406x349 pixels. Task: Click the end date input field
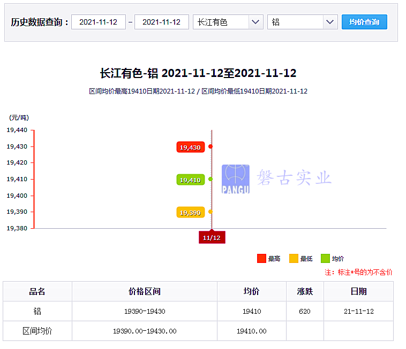(x=162, y=22)
